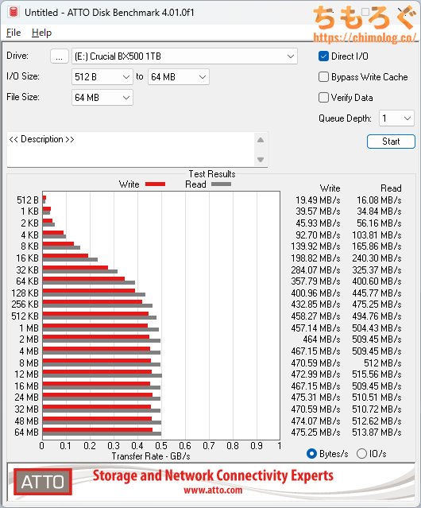
Task: Click the red Write legend swatch
Action: (x=156, y=184)
